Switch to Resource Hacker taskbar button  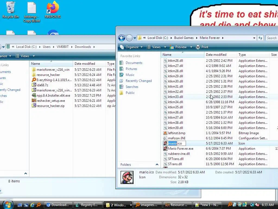coord(177,205)
